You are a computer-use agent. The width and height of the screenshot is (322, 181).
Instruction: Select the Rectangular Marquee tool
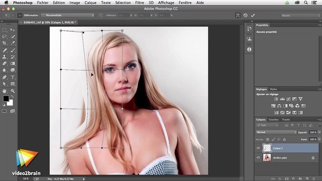tap(5, 30)
